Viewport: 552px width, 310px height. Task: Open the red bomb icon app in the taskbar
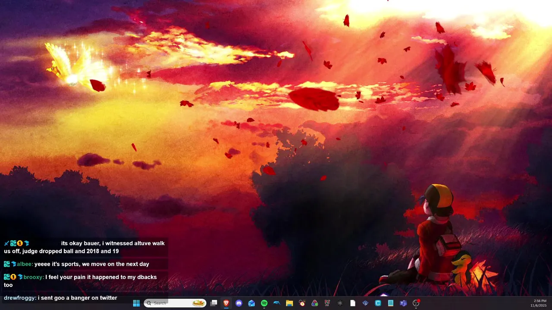(x=302, y=303)
